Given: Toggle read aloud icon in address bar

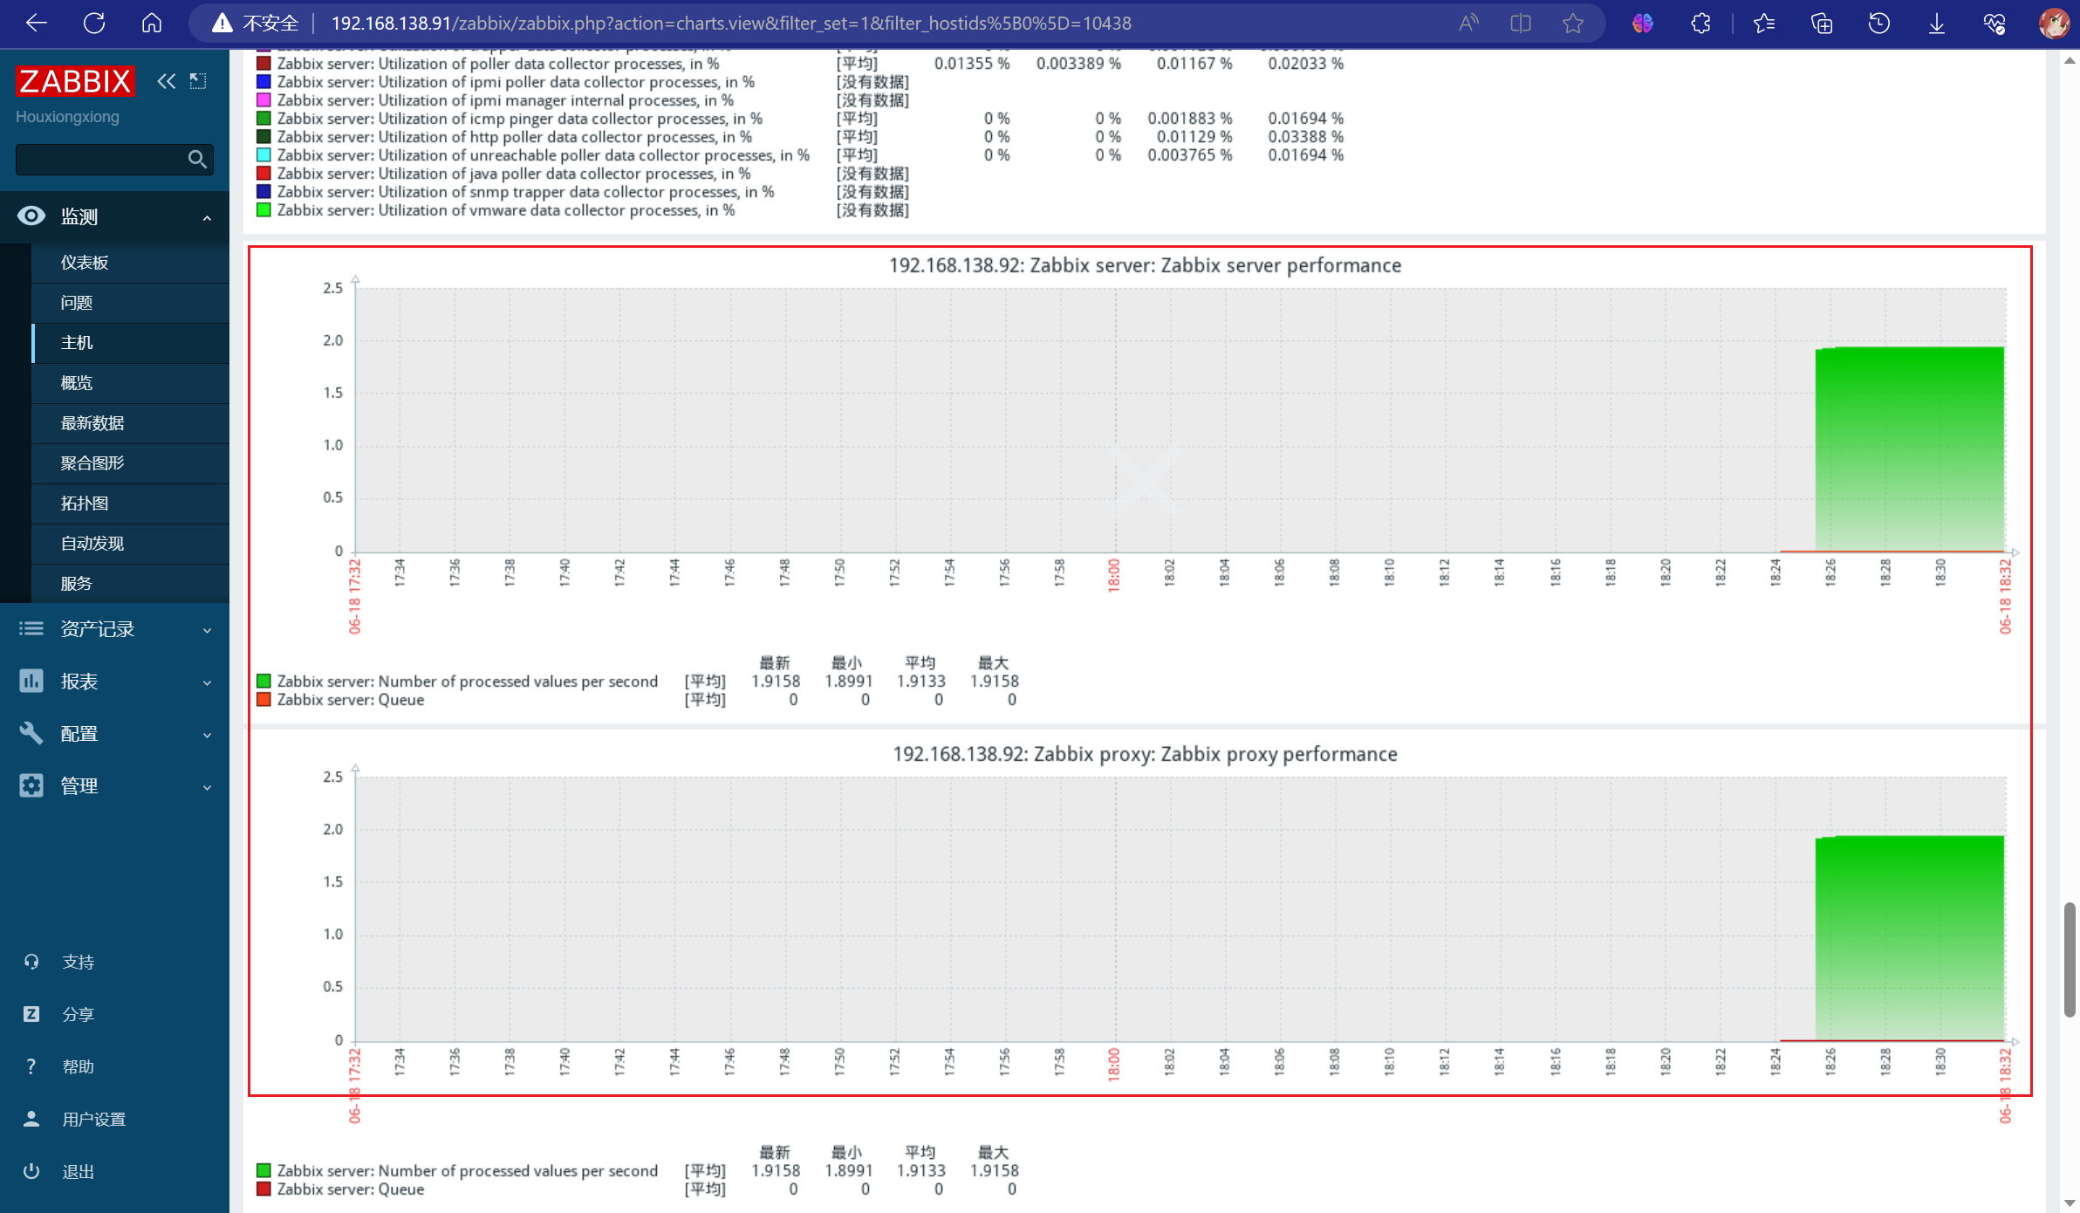Looking at the screenshot, I should (x=1468, y=24).
